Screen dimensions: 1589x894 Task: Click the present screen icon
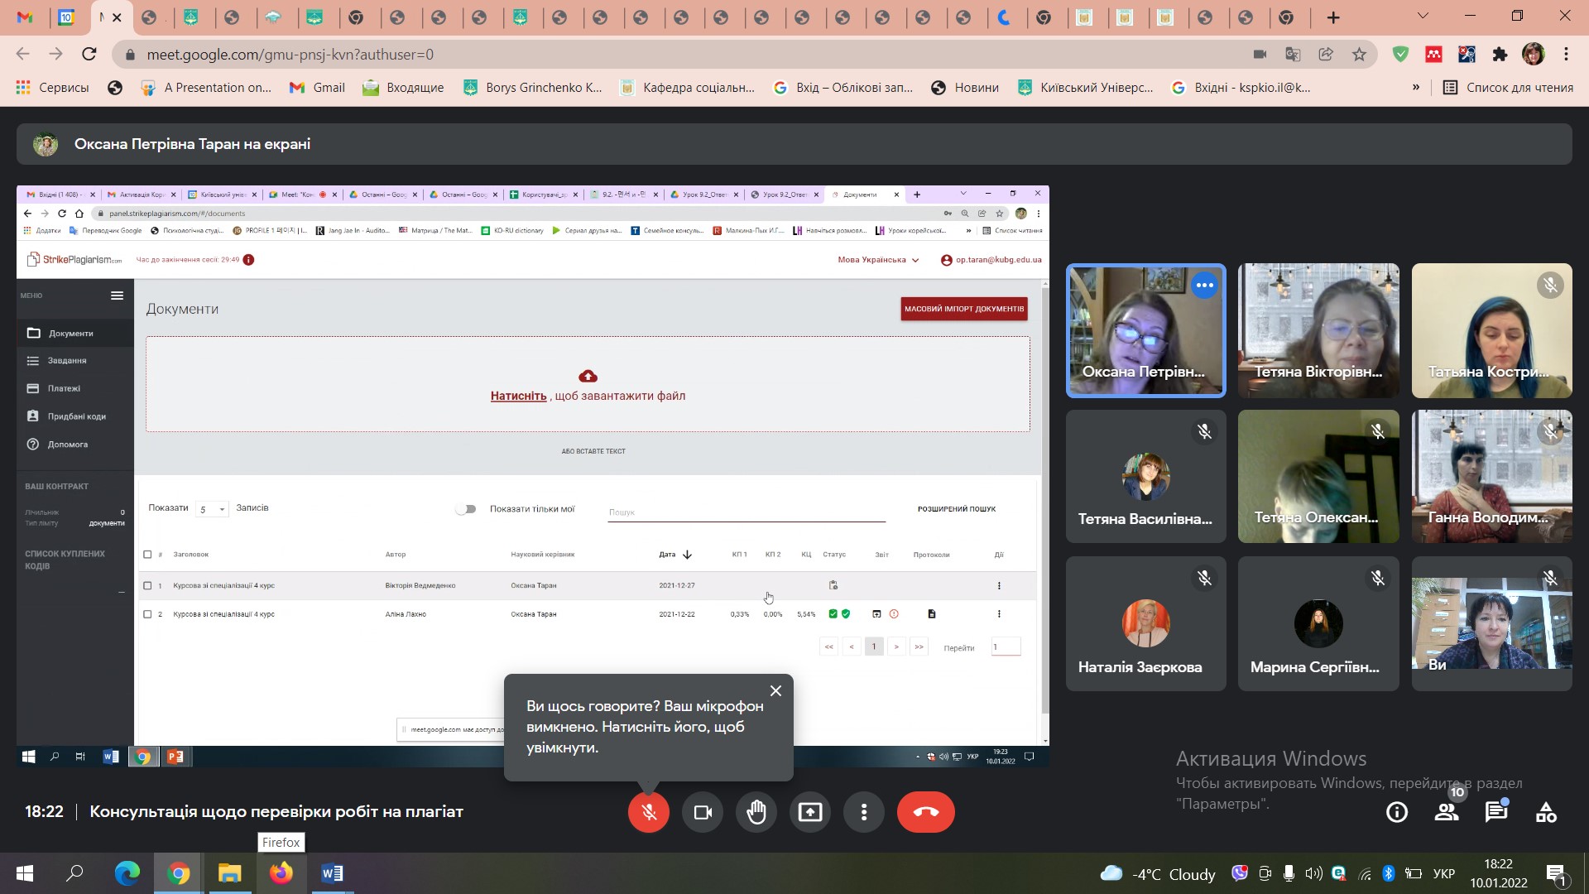[809, 812]
